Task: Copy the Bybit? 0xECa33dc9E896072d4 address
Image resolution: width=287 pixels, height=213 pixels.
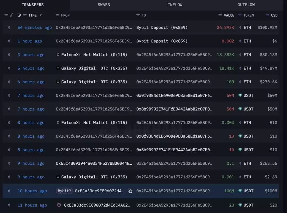Action: 130,191
